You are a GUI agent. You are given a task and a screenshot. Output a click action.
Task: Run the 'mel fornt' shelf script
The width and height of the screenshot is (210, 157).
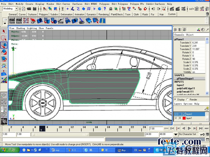(12, 21)
